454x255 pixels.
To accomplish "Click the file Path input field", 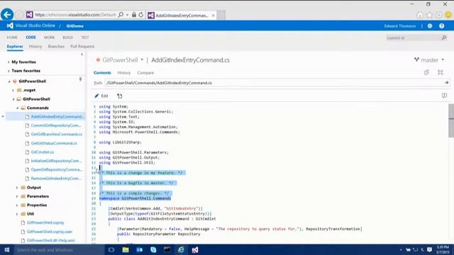I will (x=274, y=83).
